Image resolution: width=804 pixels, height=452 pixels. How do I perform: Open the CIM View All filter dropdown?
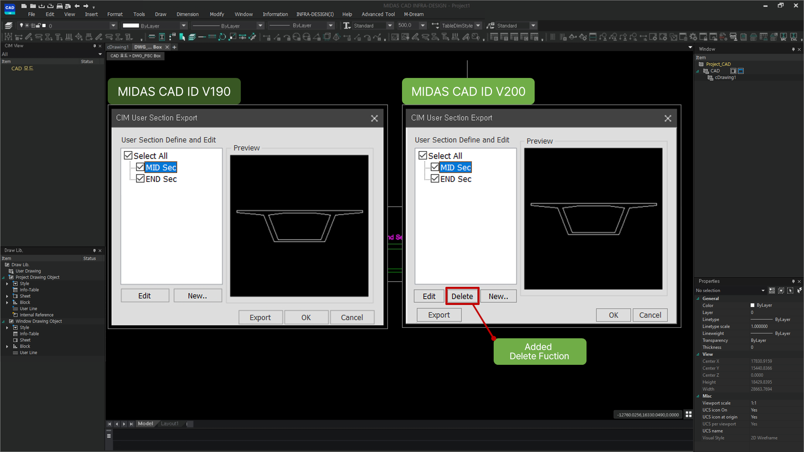click(x=100, y=54)
